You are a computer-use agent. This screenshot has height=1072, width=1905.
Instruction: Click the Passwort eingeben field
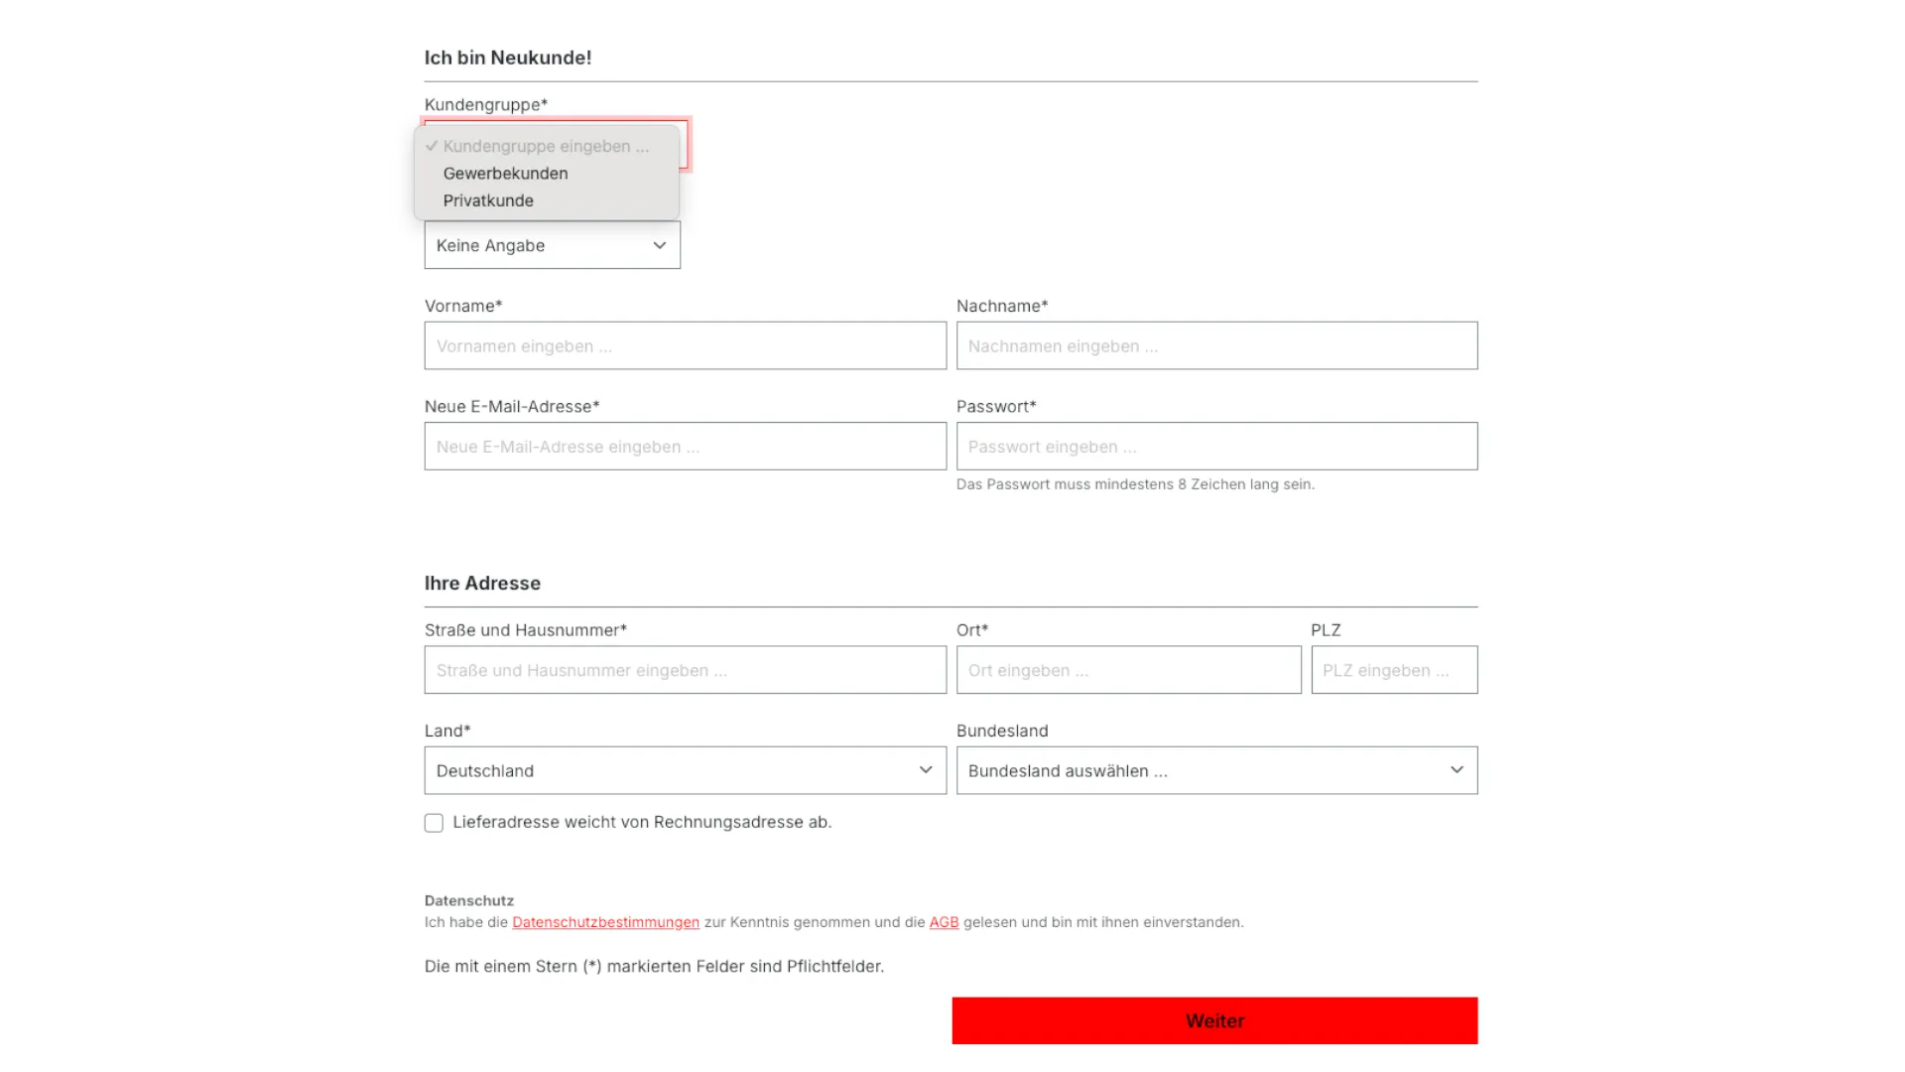[x=1216, y=446]
